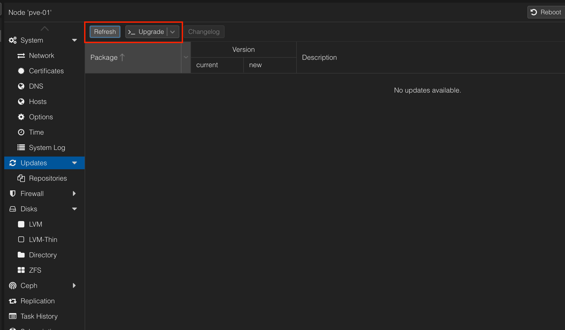Collapse the Disks section arrow
565x330 pixels.
75,209
